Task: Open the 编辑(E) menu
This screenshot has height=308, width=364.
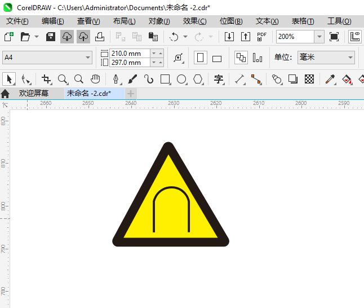Action: [x=53, y=21]
